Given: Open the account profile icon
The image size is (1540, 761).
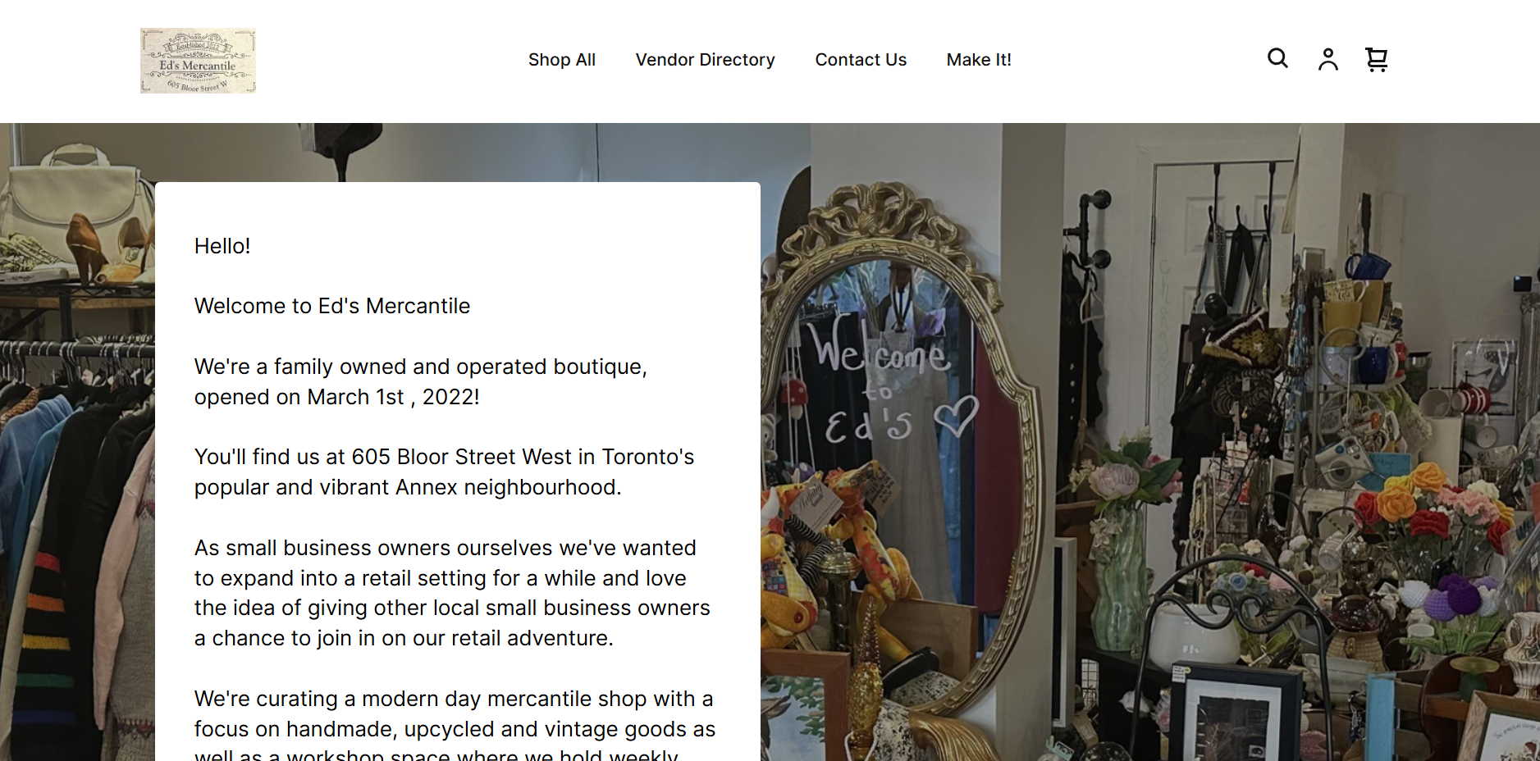Looking at the screenshot, I should pyautogui.click(x=1328, y=59).
